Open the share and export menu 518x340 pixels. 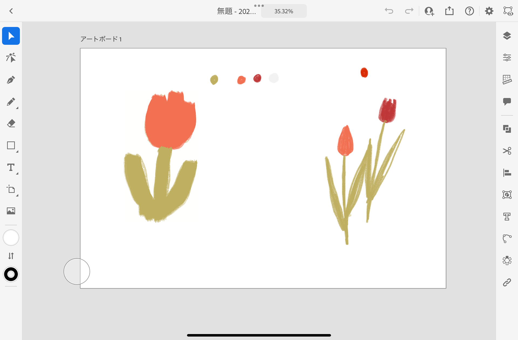pos(449,11)
